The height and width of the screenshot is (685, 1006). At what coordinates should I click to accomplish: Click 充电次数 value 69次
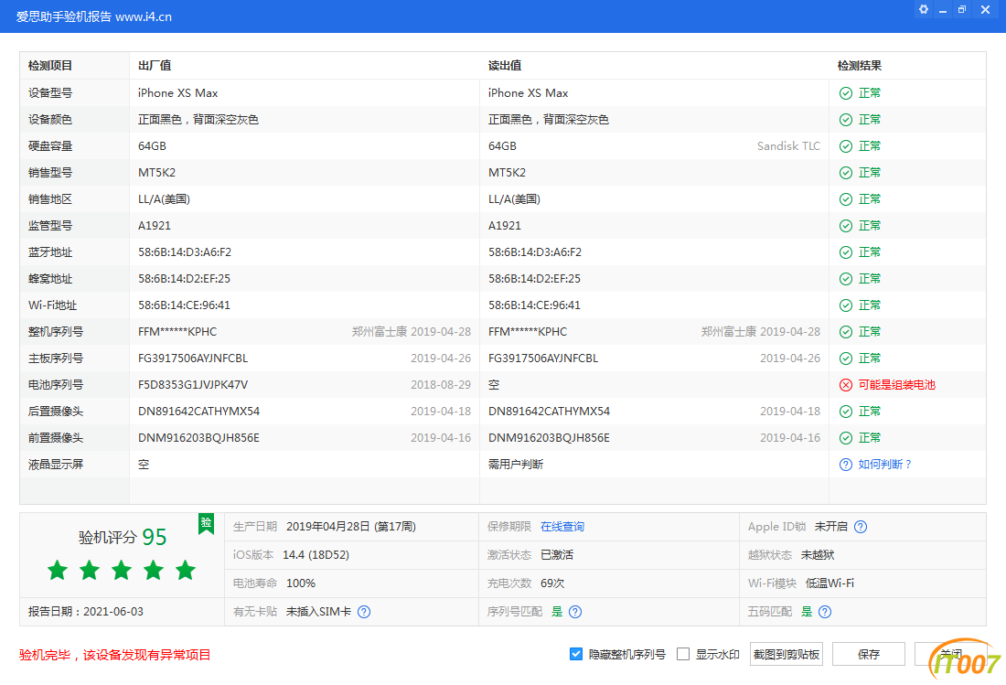552,583
